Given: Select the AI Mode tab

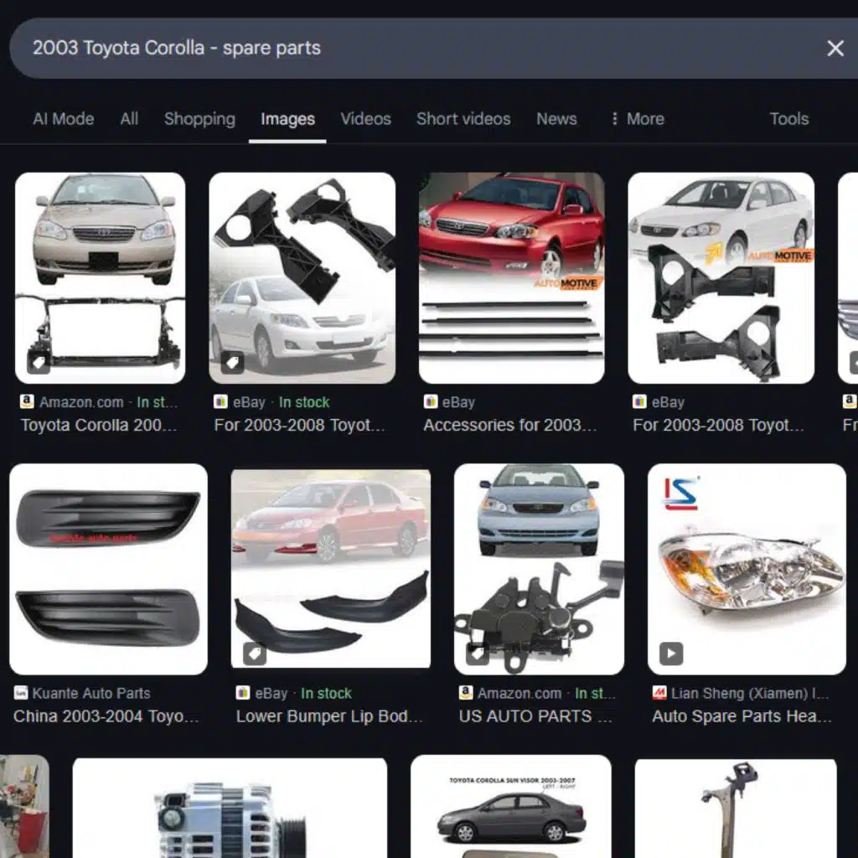Looking at the screenshot, I should [63, 119].
